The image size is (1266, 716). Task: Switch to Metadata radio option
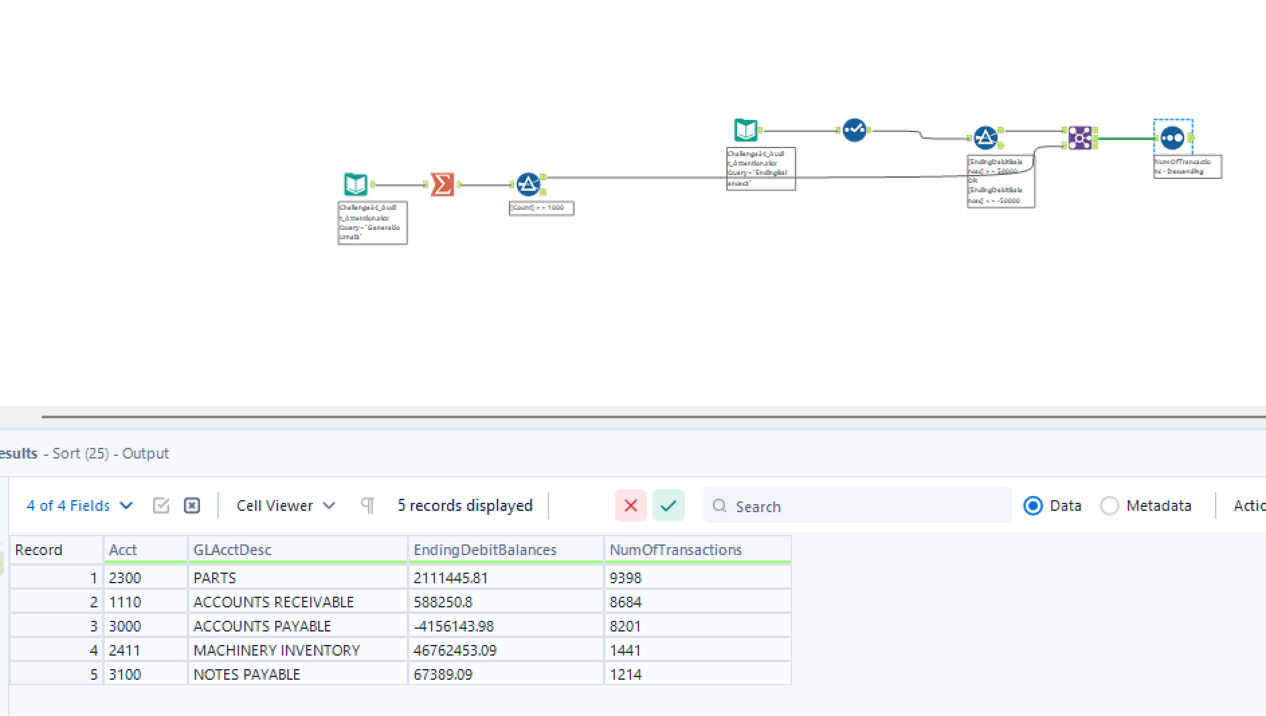(x=1110, y=505)
